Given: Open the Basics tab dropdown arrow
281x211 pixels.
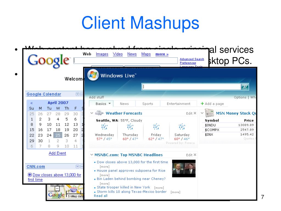Looking at the screenshot, I should [x=109, y=104].
